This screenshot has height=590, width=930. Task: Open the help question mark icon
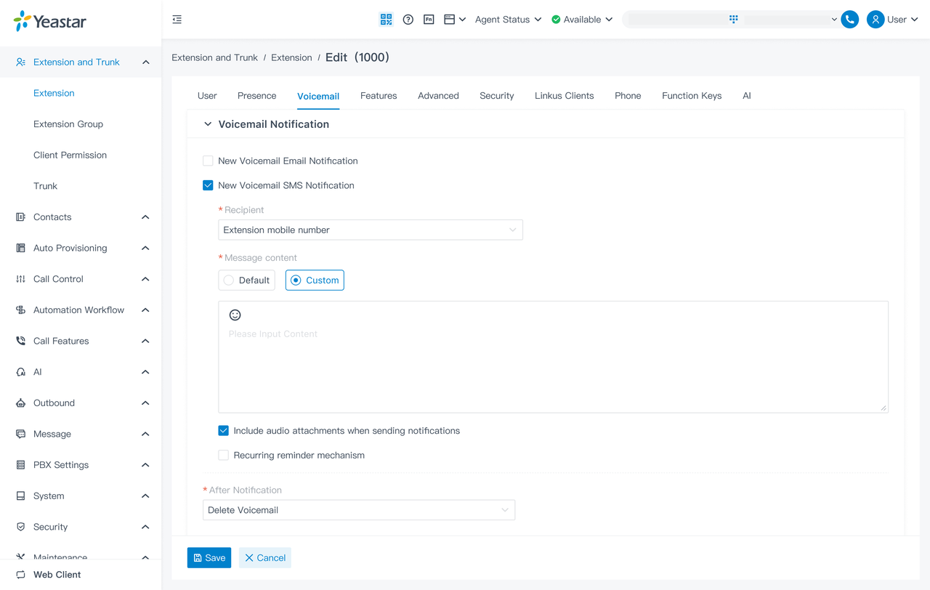pyautogui.click(x=408, y=20)
